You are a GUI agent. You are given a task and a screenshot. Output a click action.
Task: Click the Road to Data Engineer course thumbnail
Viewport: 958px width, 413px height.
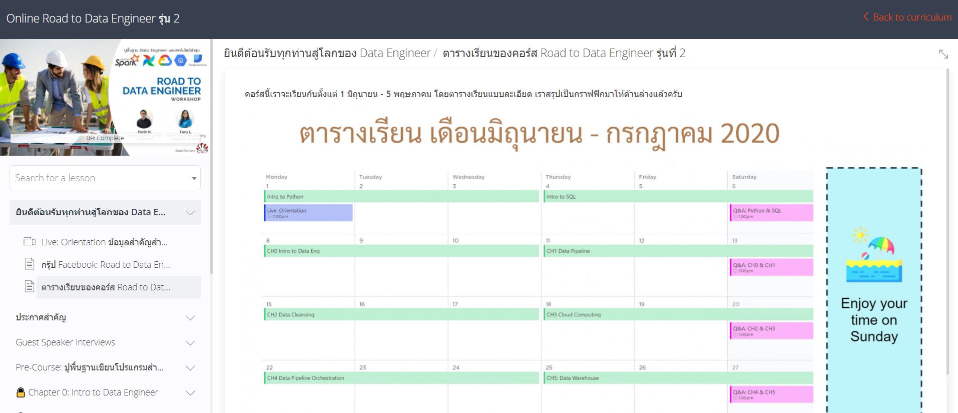[x=105, y=97]
